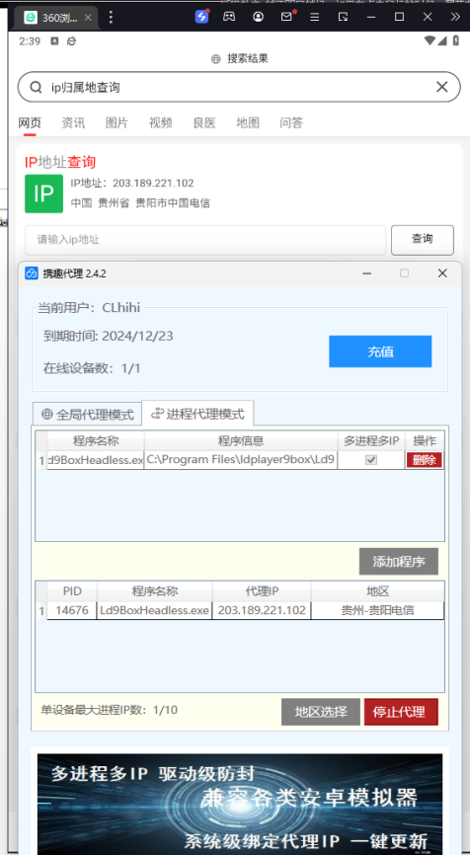Switch to the 地图 tab

[x=248, y=122]
